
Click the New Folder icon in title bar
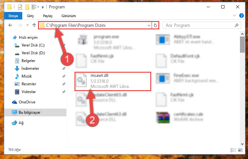(x=27, y=7)
